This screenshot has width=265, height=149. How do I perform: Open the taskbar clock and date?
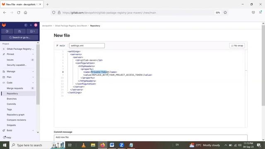point(248,145)
